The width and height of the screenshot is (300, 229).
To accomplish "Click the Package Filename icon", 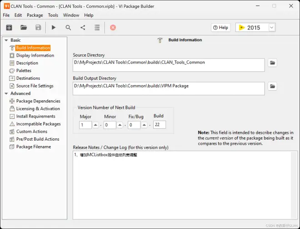I will point(12,147).
